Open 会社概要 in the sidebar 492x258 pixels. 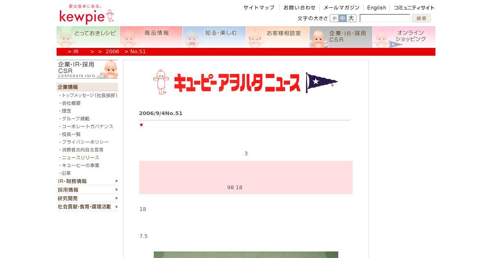pos(71,103)
